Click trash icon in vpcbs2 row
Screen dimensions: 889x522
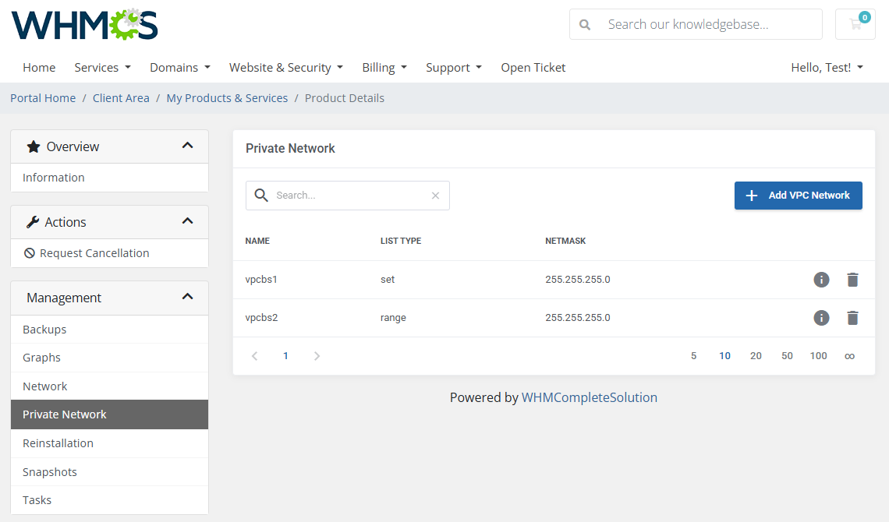click(852, 318)
